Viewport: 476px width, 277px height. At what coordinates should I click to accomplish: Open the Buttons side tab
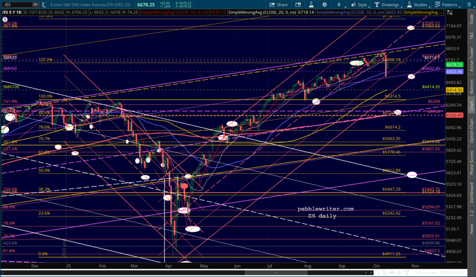471,86
